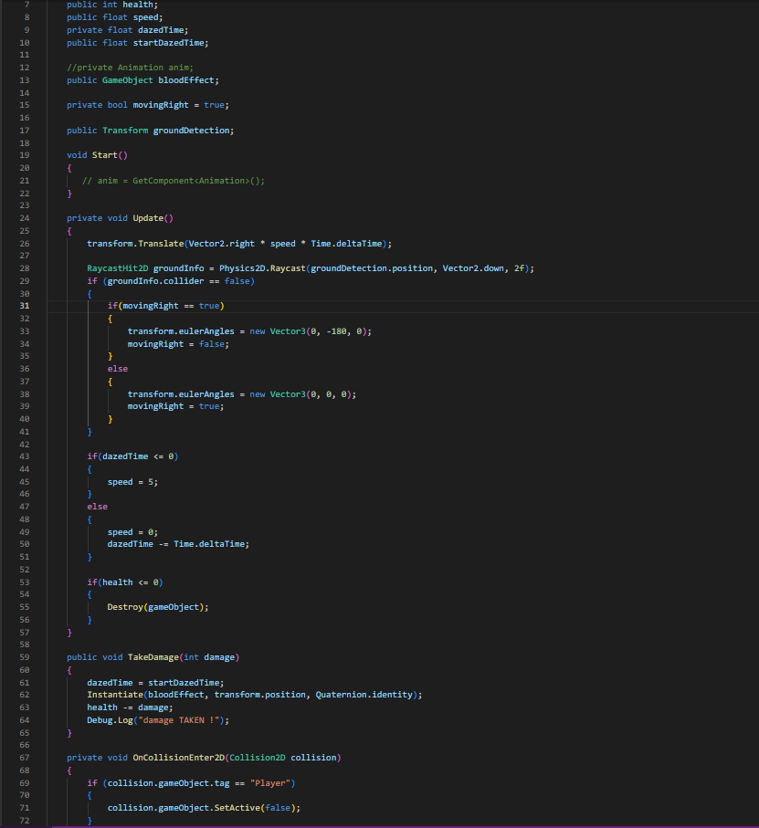
Task: Click the "speed = 0;" statement
Action: coord(132,531)
